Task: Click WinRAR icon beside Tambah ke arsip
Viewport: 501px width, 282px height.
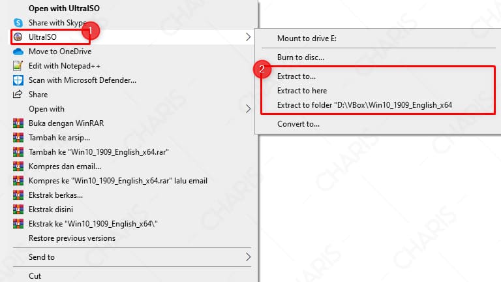Action: click(x=18, y=138)
